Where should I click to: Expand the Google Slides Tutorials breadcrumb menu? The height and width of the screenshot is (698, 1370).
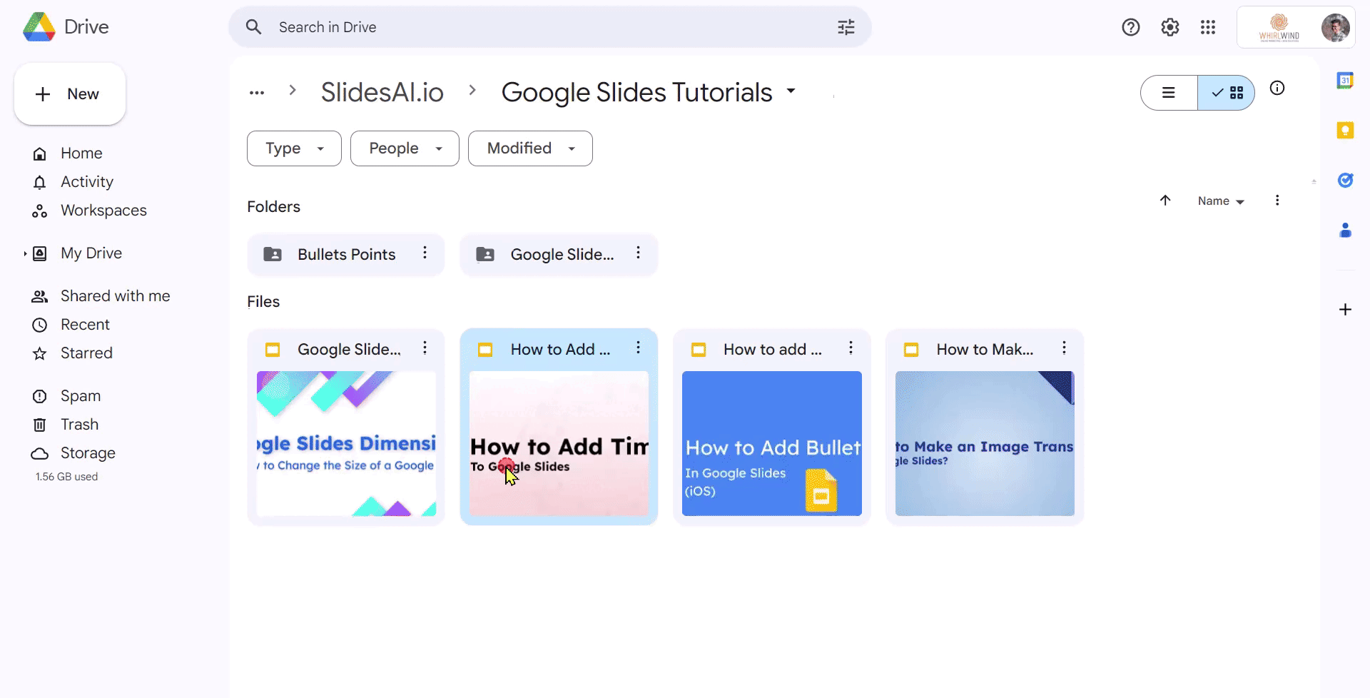790,92
